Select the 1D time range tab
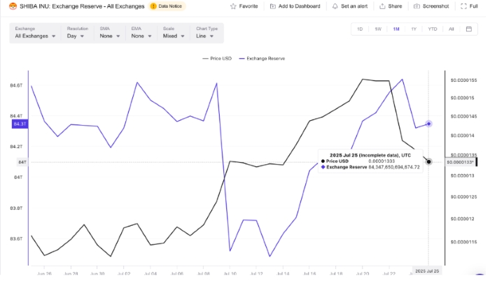Screen dimensions: 490x281 [360, 29]
